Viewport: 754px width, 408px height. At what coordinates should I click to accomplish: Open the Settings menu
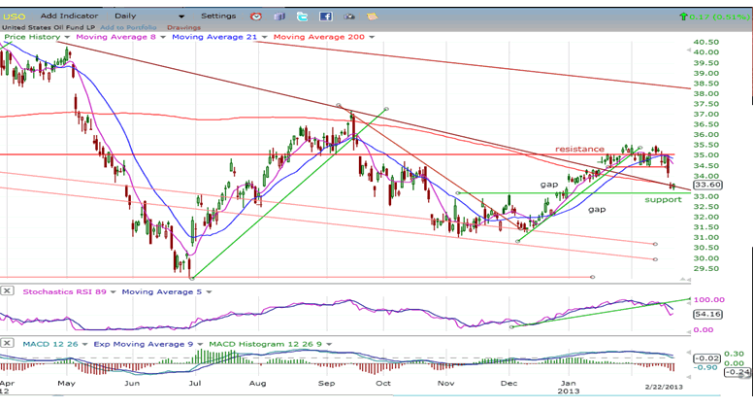(x=217, y=17)
